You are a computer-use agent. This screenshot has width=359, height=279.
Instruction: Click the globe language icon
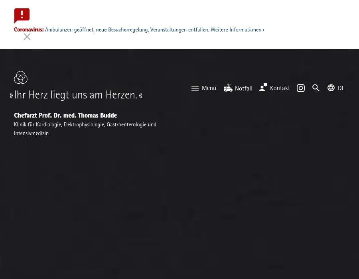click(331, 88)
